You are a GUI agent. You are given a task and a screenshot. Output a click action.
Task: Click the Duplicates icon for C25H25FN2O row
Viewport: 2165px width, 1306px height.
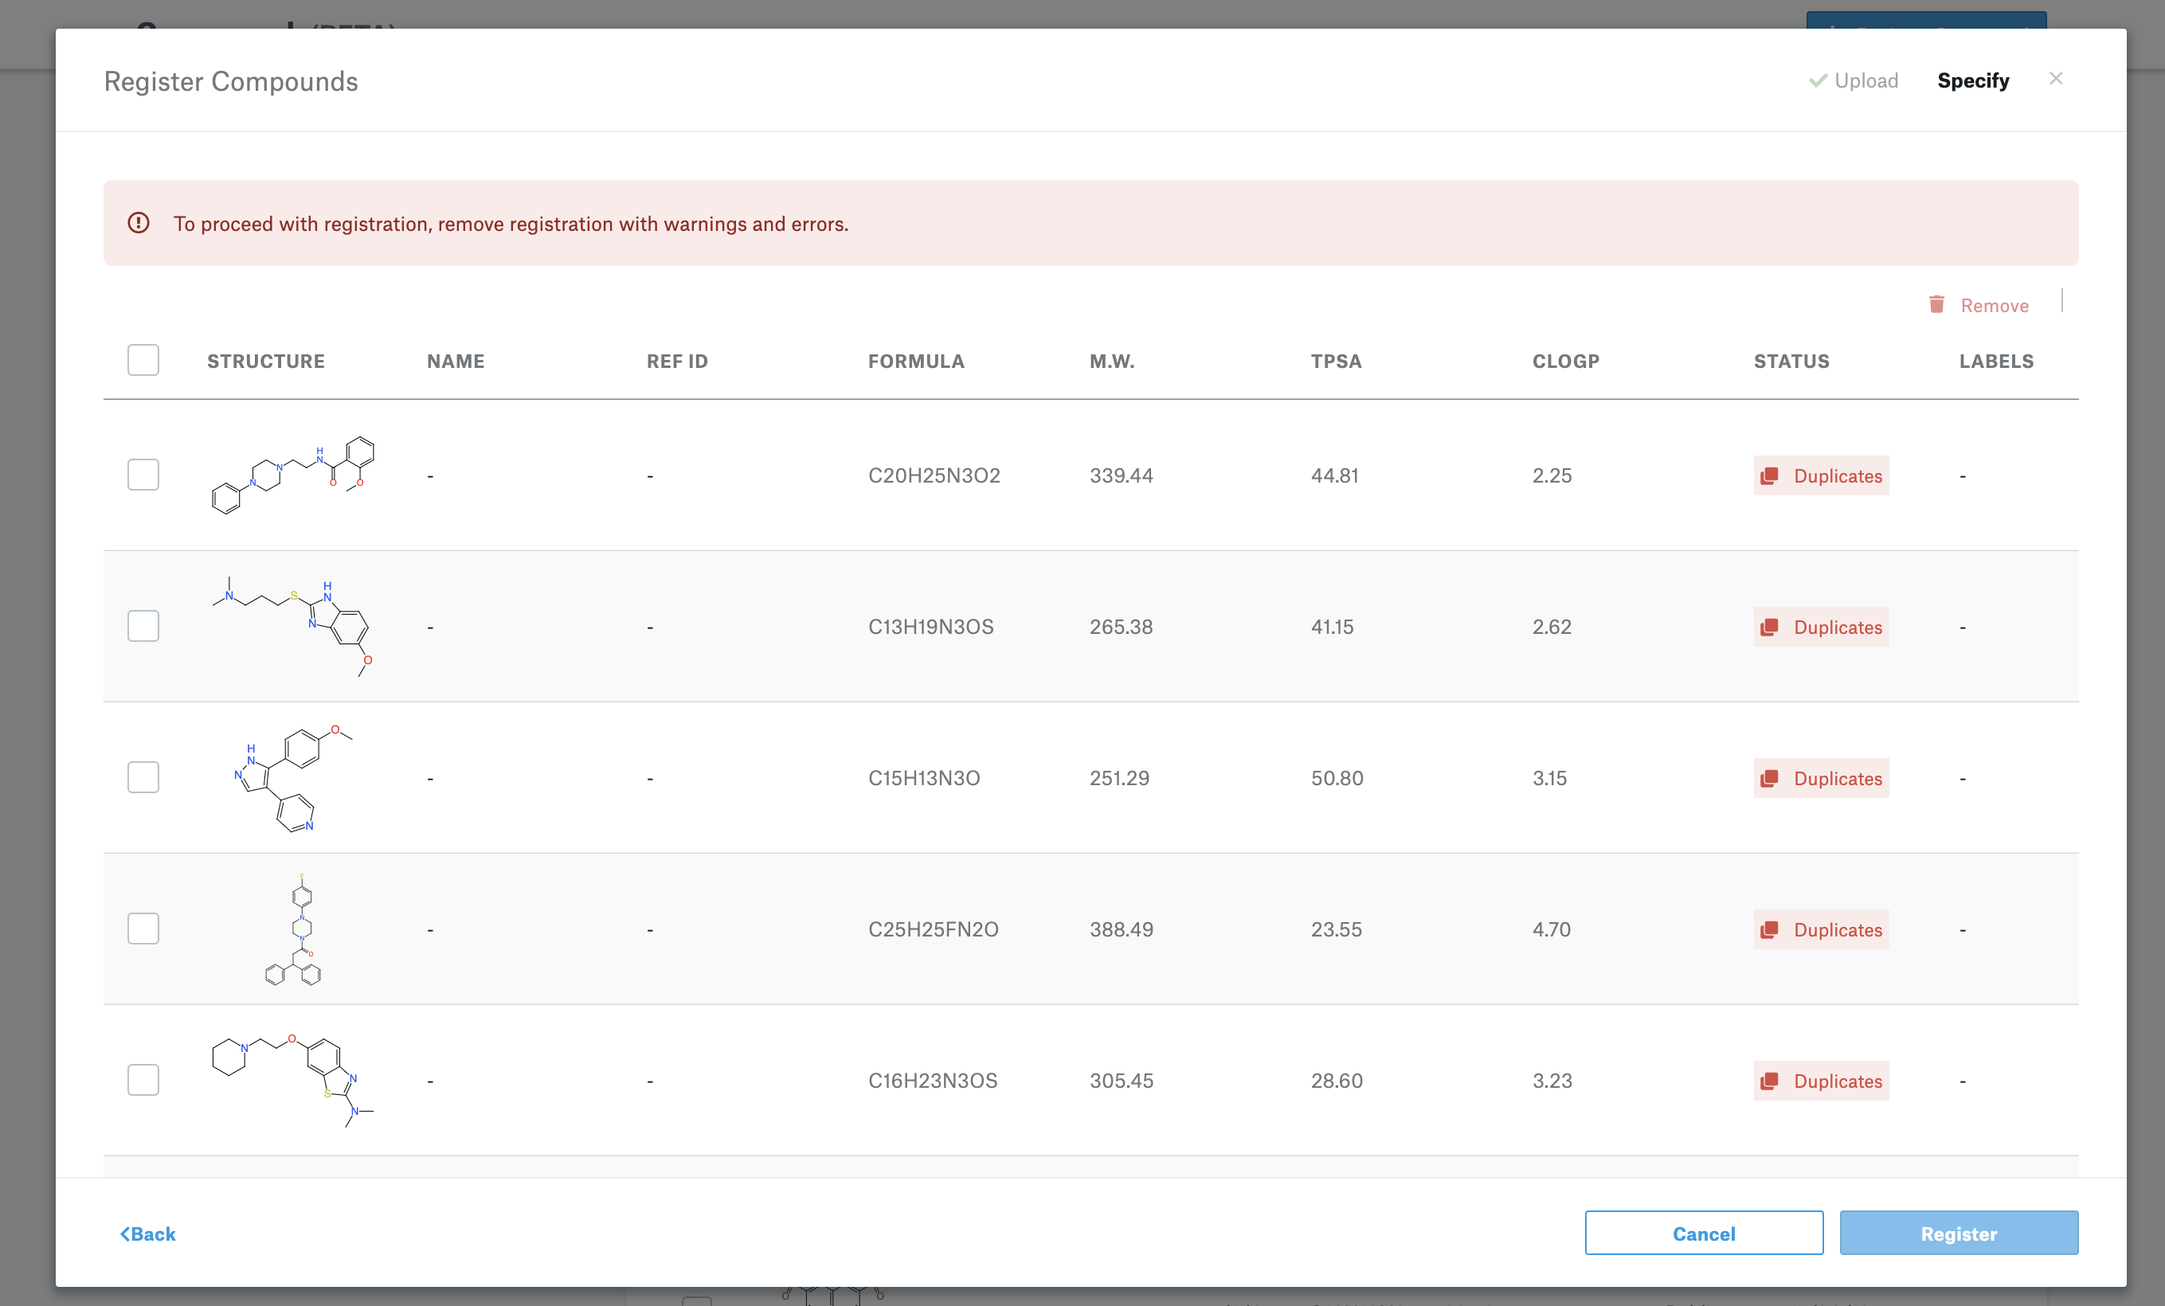1770,929
